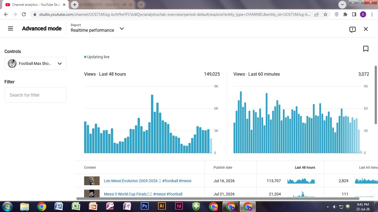Open Messi 3 World Cup Finals video link
378x212 pixels.
click(x=143, y=194)
